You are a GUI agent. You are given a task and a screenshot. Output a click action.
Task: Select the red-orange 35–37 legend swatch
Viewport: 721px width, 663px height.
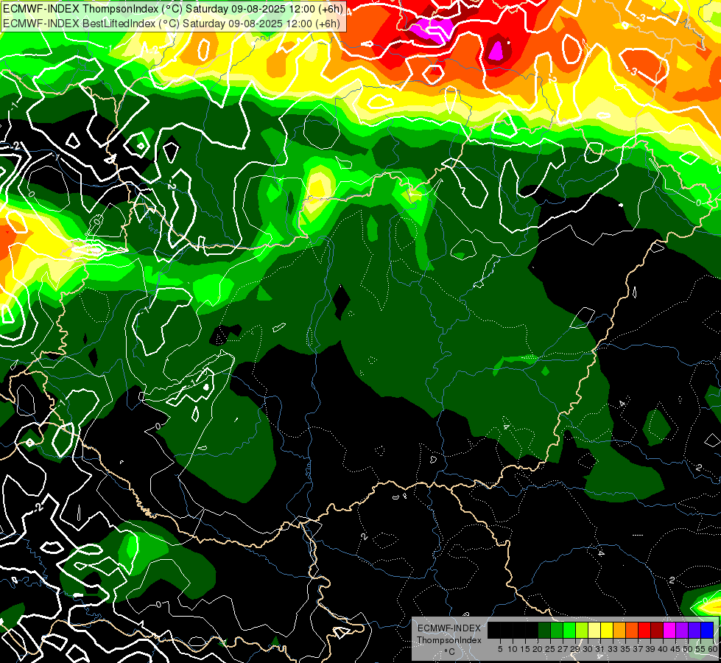click(632, 630)
